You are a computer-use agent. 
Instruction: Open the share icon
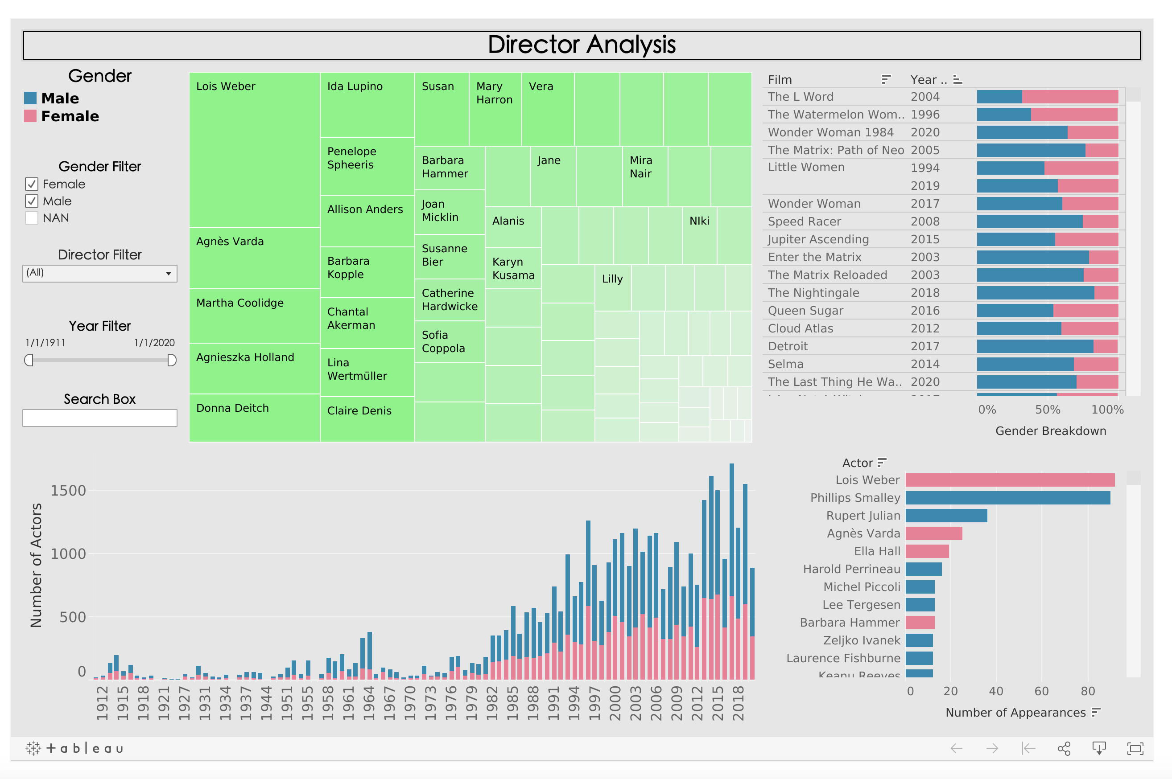(x=1064, y=748)
